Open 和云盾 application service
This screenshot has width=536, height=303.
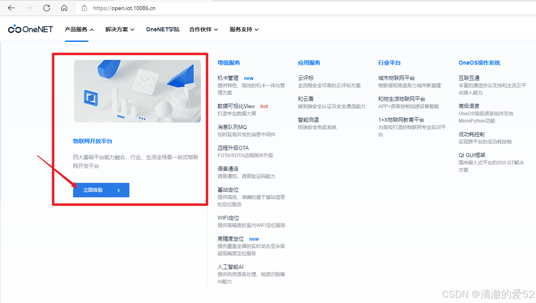tap(306, 99)
